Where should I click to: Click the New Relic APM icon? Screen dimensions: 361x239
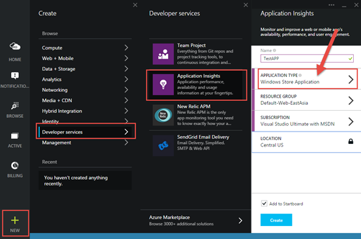[164, 115]
